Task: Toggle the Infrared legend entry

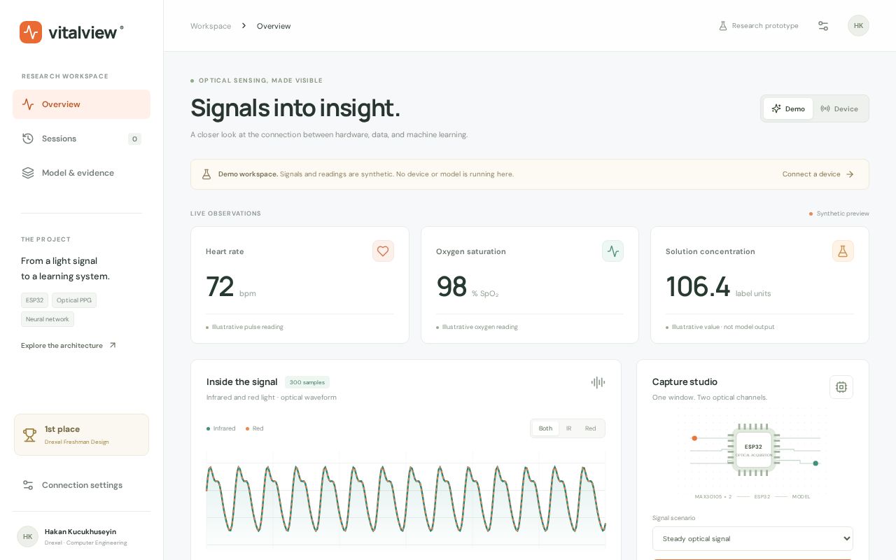Action: point(221,428)
